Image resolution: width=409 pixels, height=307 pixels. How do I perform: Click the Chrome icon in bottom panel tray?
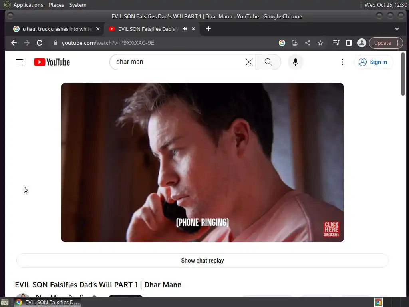click(378, 302)
